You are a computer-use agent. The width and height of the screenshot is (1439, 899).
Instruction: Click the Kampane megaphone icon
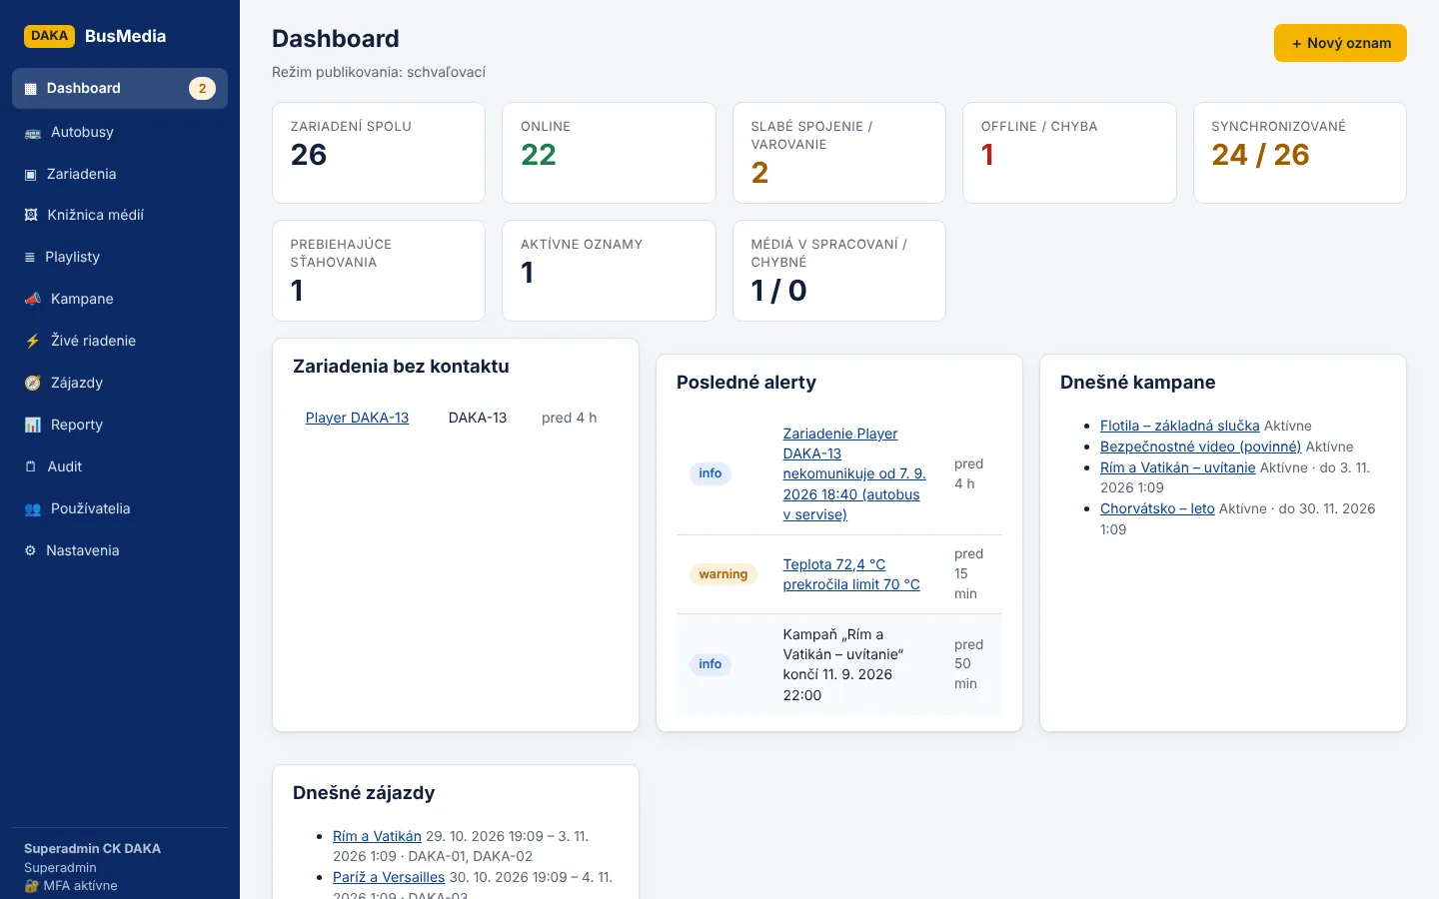32,300
